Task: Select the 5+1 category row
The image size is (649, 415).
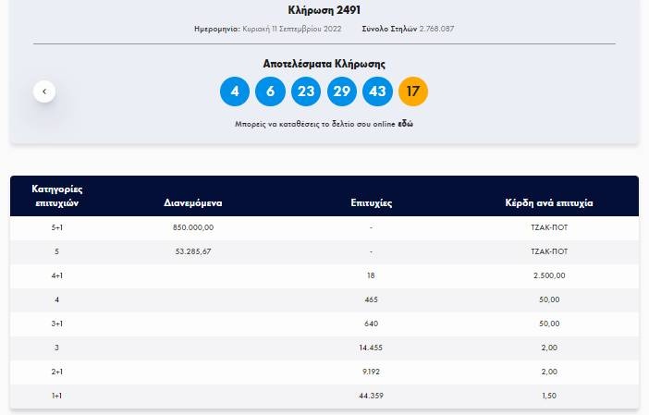Action: 58,227
